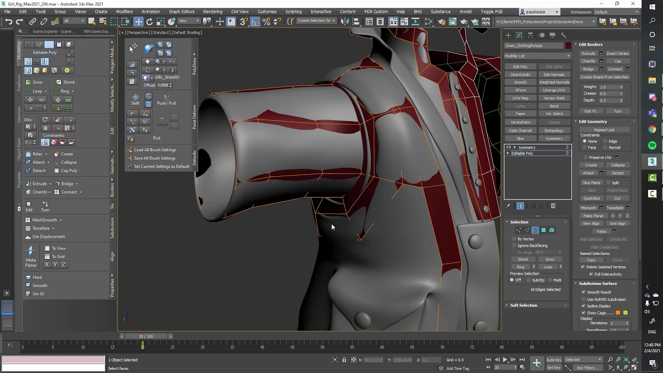
Task: Expand the Editable Poly stack entry
Action: pyautogui.click(x=508, y=153)
